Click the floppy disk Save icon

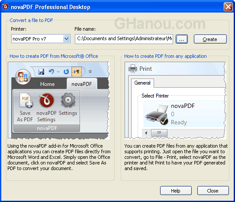coord(41,72)
